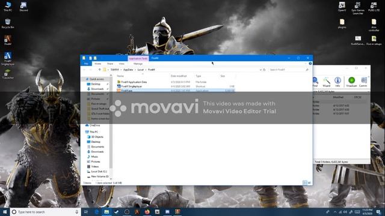The height and width of the screenshot is (216, 385).
Task: Click the Comment icon in WinRAR toolbar
Action: (363, 82)
